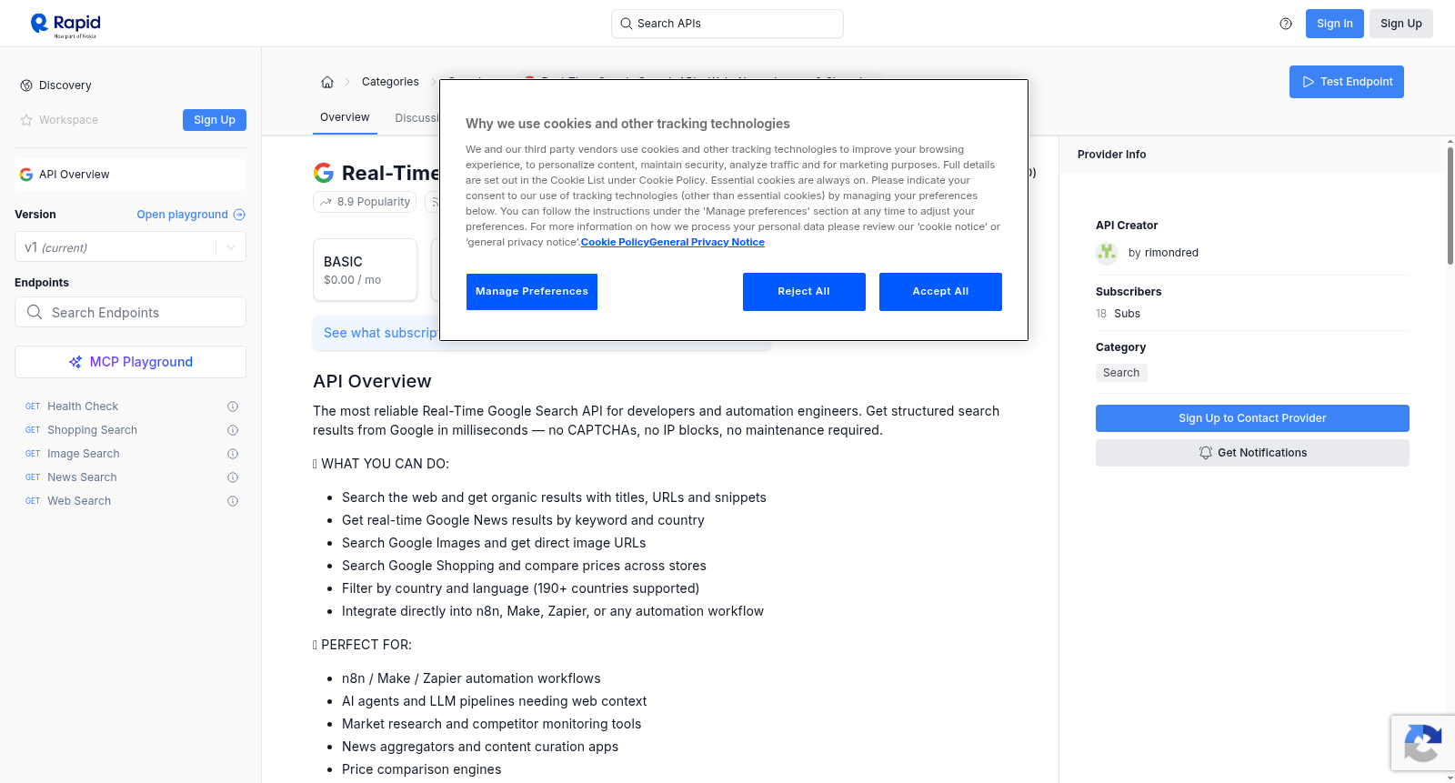Open the Discussions tab

tap(416, 118)
